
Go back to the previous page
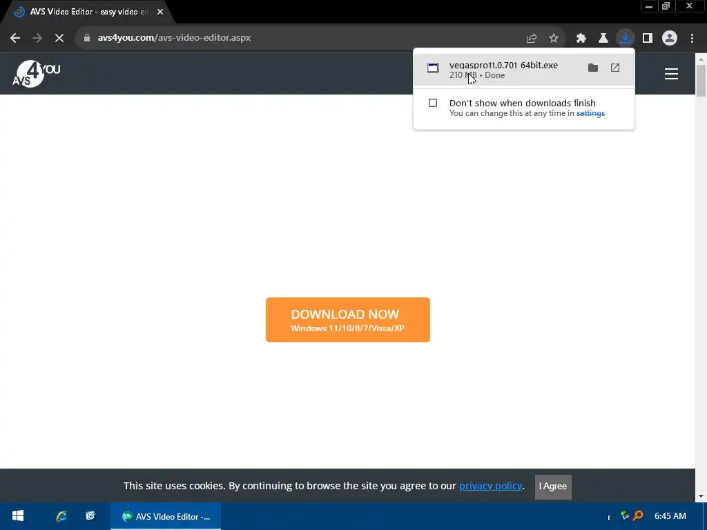tap(15, 38)
